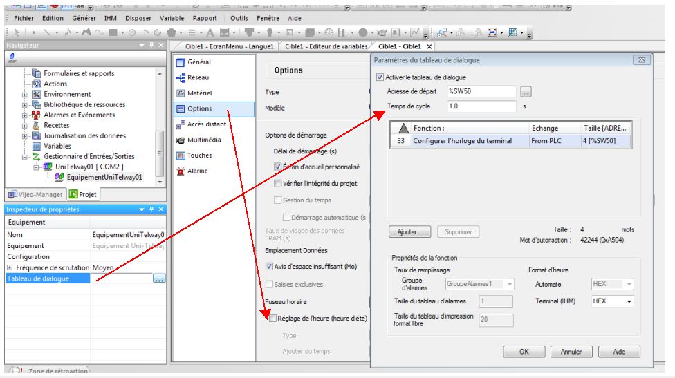Click the Temps de cycle input field
Image resolution: width=675 pixels, height=378 pixels.
[x=481, y=106]
